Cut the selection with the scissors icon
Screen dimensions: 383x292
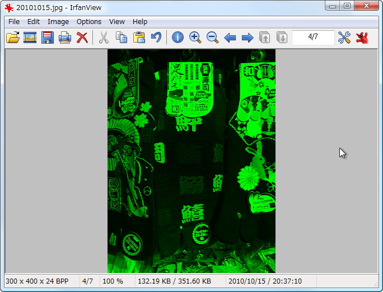coord(104,37)
